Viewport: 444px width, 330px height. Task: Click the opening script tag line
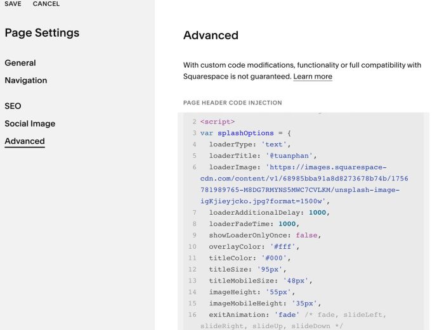[218, 122]
